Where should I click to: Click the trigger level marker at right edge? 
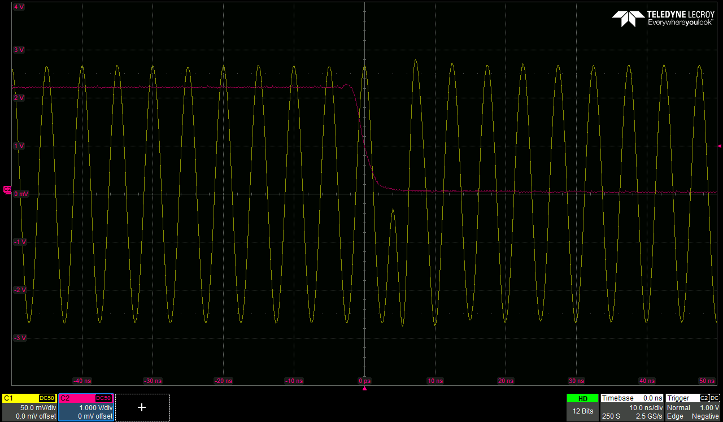pyautogui.click(x=719, y=146)
